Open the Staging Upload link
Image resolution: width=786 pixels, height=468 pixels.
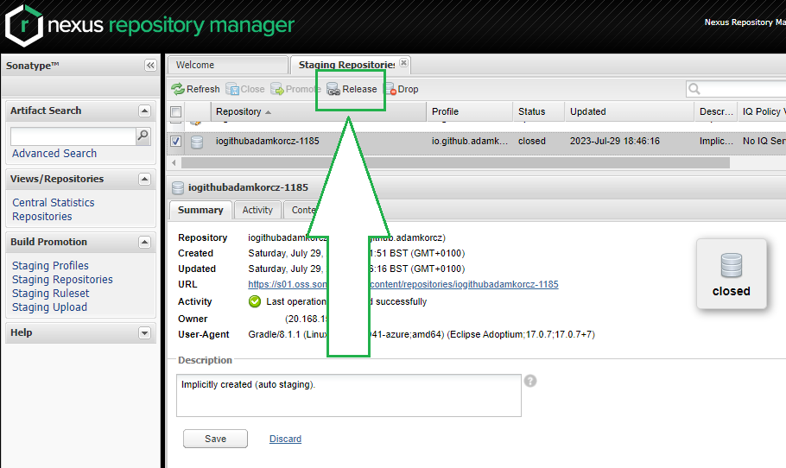(49, 307)
